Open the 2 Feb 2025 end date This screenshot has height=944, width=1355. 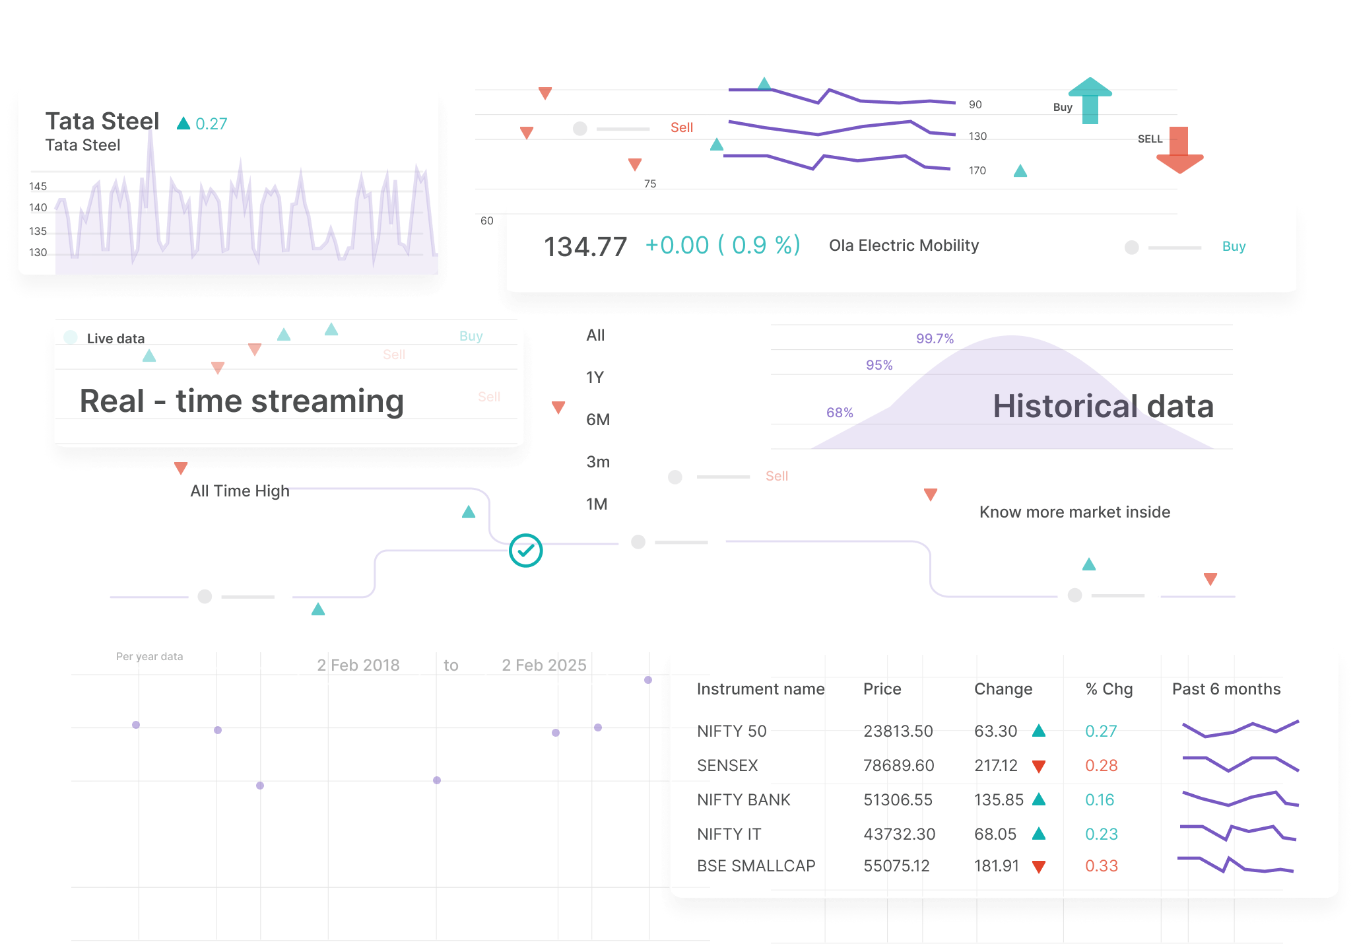[x=544, y=665]
